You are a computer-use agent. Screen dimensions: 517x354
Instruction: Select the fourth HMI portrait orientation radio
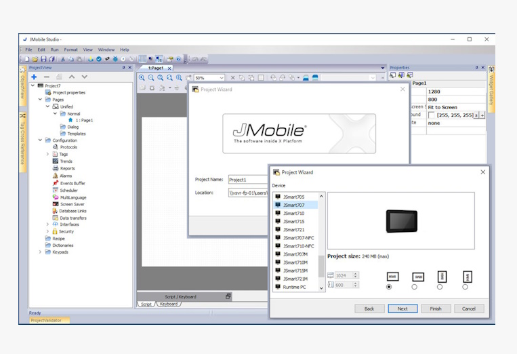[x=465, y=287]
